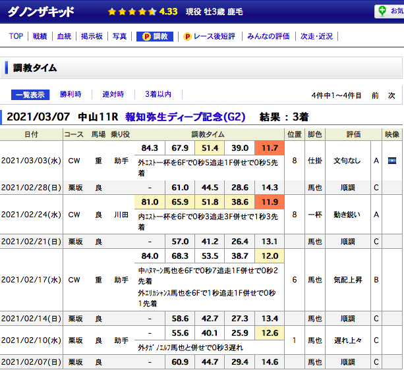This screenshot has width=404, height=370.
Task: Open the レース後短評 tab
Action: point(214,36)
